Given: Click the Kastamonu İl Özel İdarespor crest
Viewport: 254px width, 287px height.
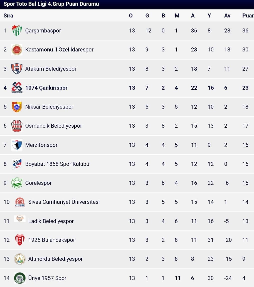Looking at the screenshot, I should click(17, 50).
